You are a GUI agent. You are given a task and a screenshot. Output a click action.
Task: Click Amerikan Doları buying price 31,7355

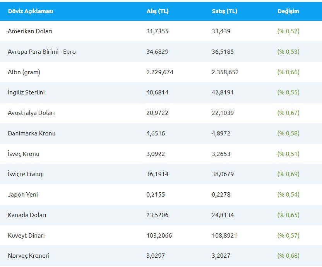coord(158,31)
